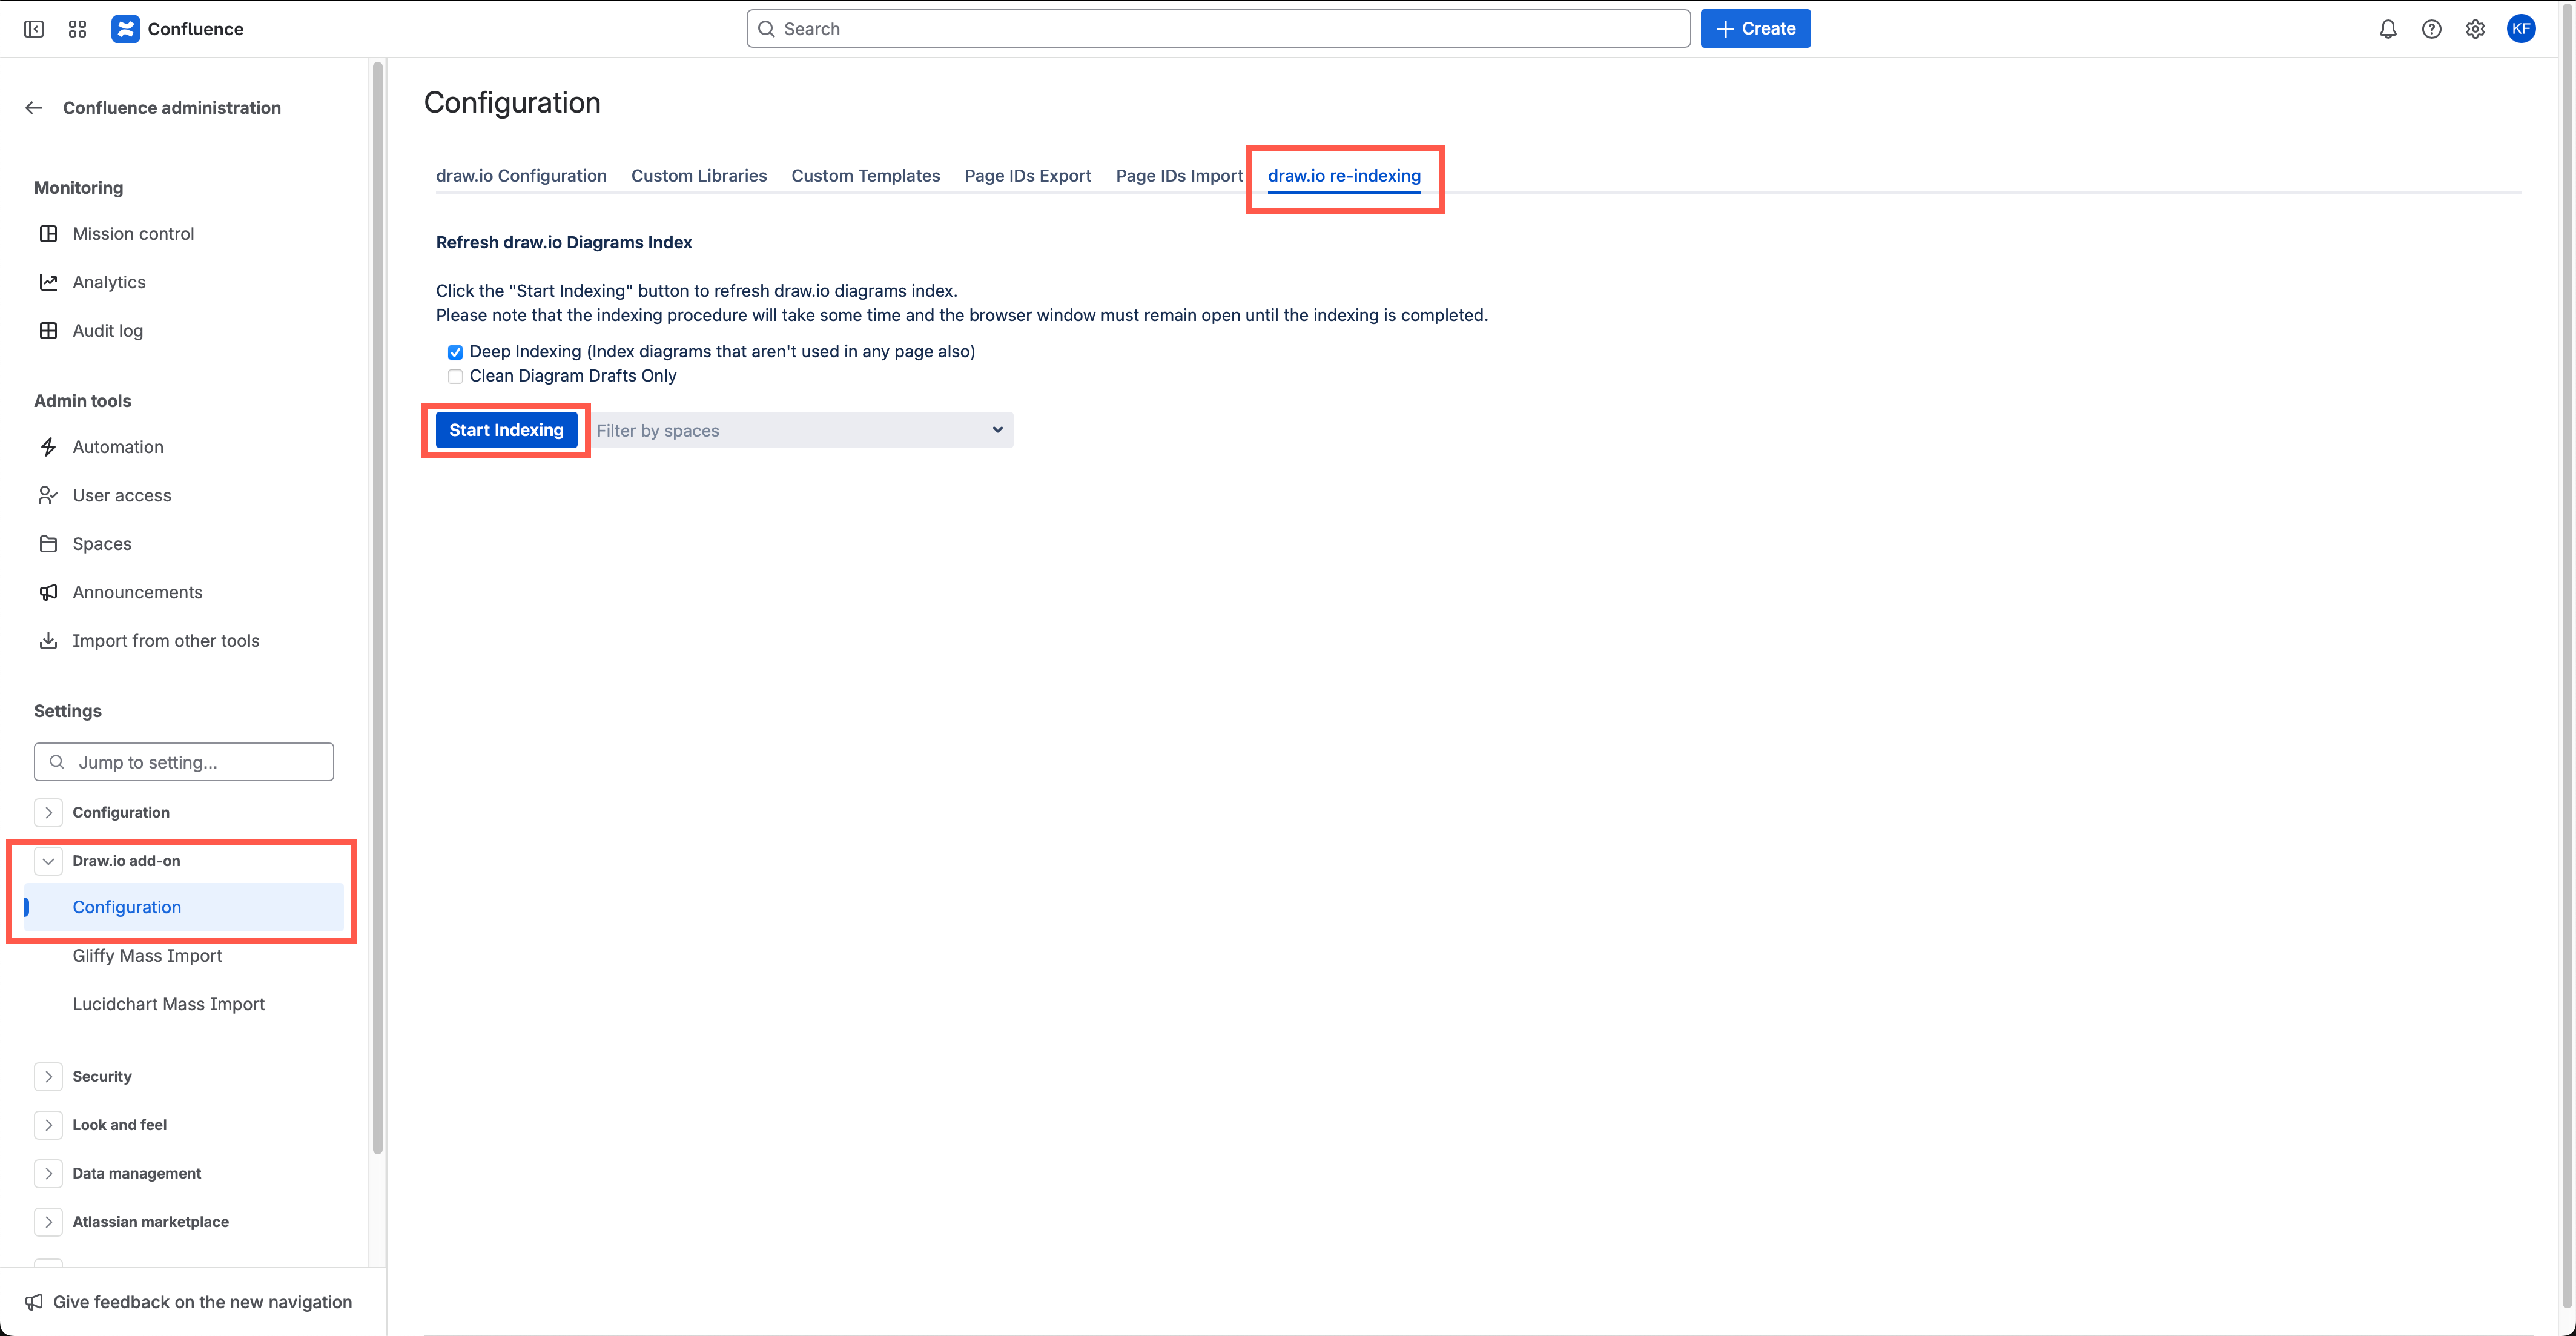Click Import from other tools icon
Viewport: 2576px width, 1336px height.
tap(49, 640)
